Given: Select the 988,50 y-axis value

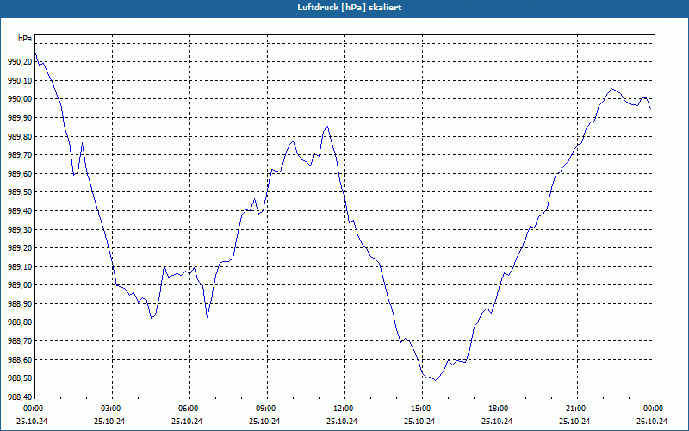Looking at the screenshot, I should tap(20, 378).
